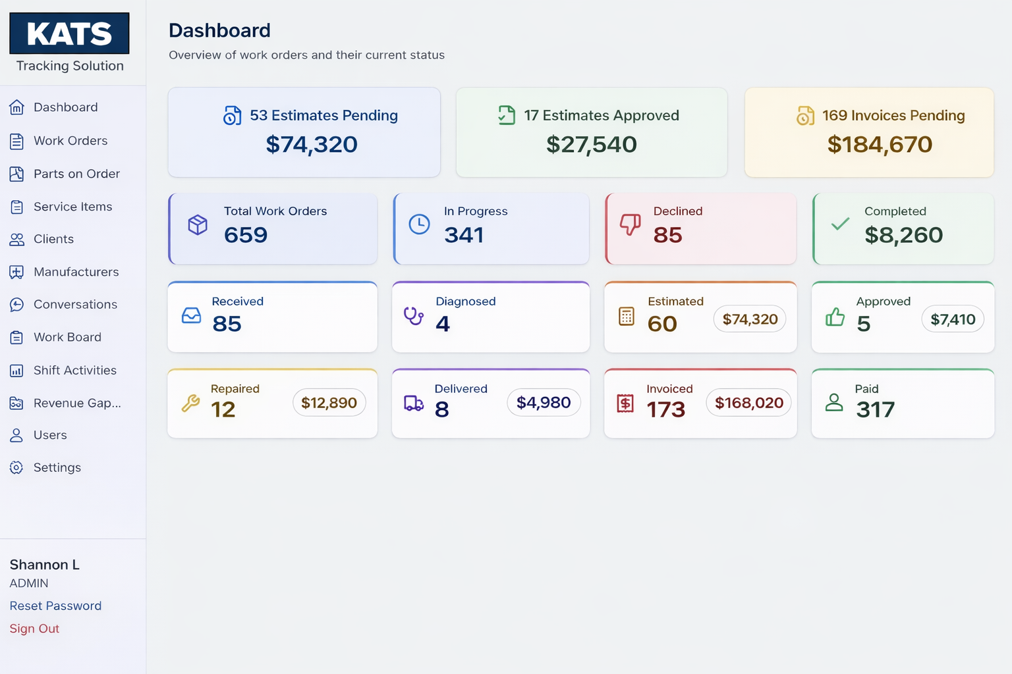
Task: Click the Reset Password link
Action: coord(55,606)
